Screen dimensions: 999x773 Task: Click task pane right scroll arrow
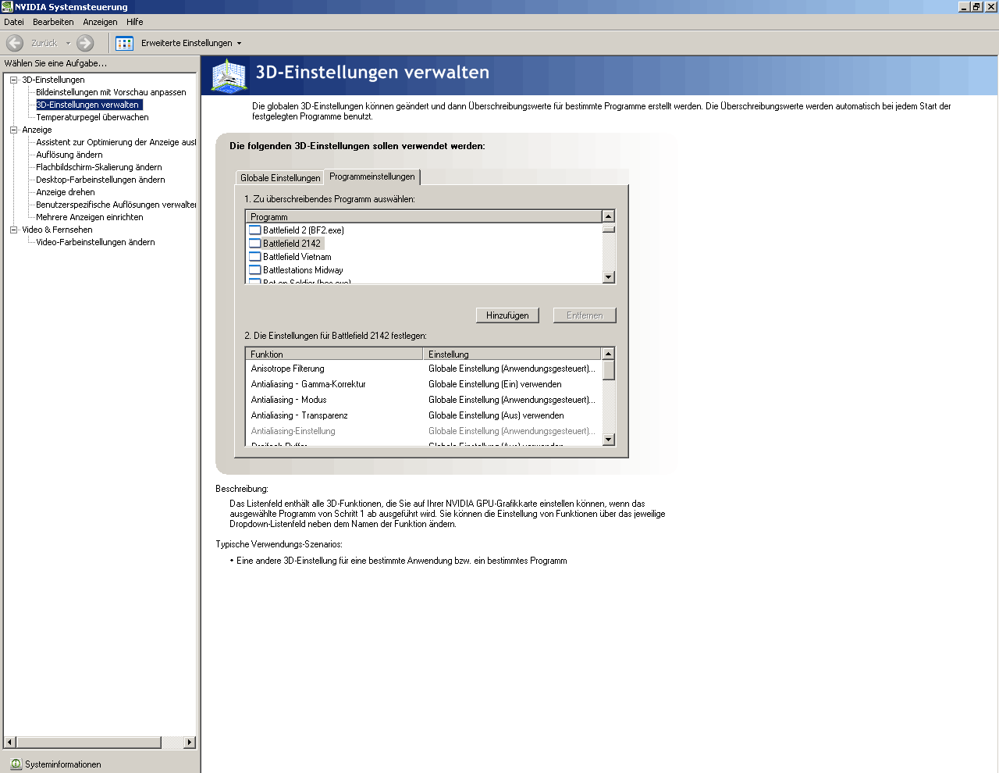(x=190, y=742)
